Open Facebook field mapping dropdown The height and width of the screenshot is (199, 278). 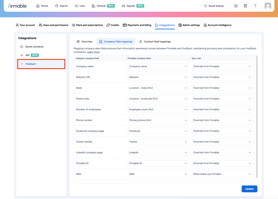(158, 131)
